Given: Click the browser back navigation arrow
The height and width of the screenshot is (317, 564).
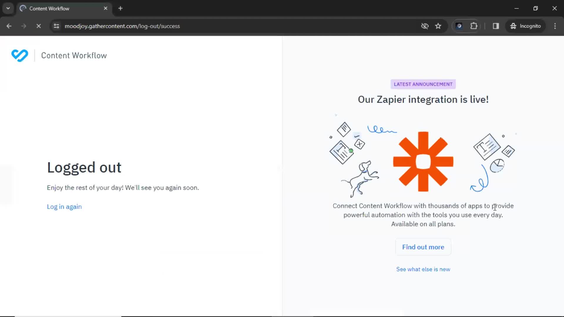Looking at the screenshot, I should [9, 26].
